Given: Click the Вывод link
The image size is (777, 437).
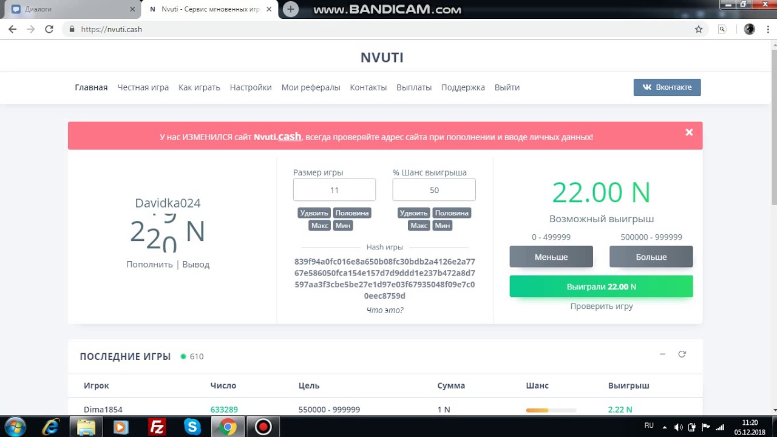Looking at the screenshot, I should coord(195,265).
